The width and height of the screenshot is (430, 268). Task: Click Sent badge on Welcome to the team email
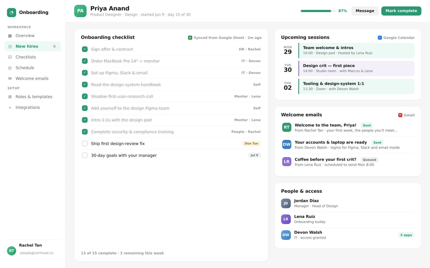point(367,125)
